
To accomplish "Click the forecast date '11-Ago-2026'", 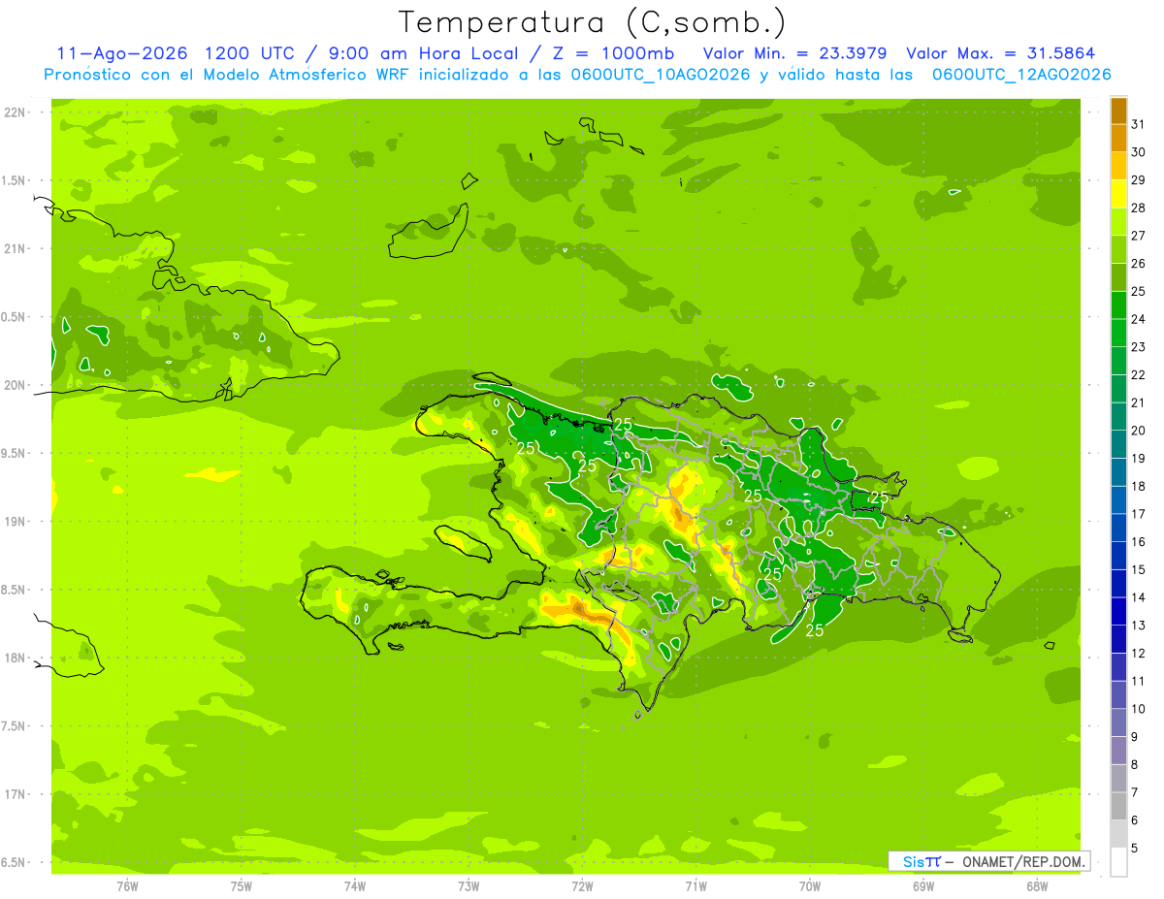I will (x=121, y=53).
